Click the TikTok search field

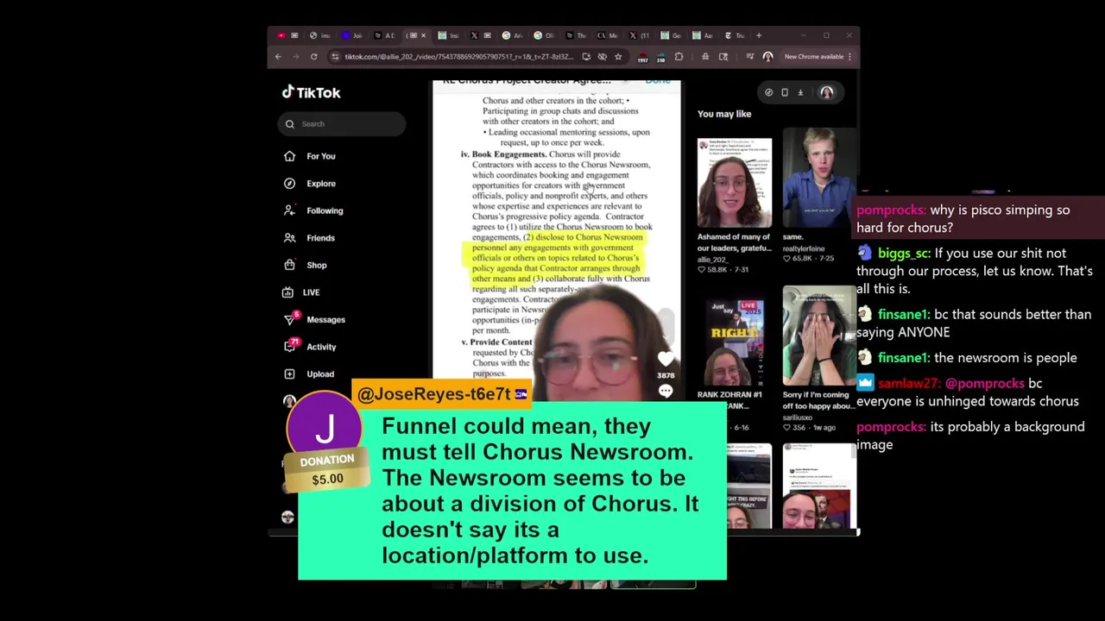(x=342, y=124)
